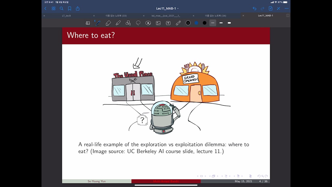
Task: Open the page thumbnails grid view
Action: tap(53, 9)
